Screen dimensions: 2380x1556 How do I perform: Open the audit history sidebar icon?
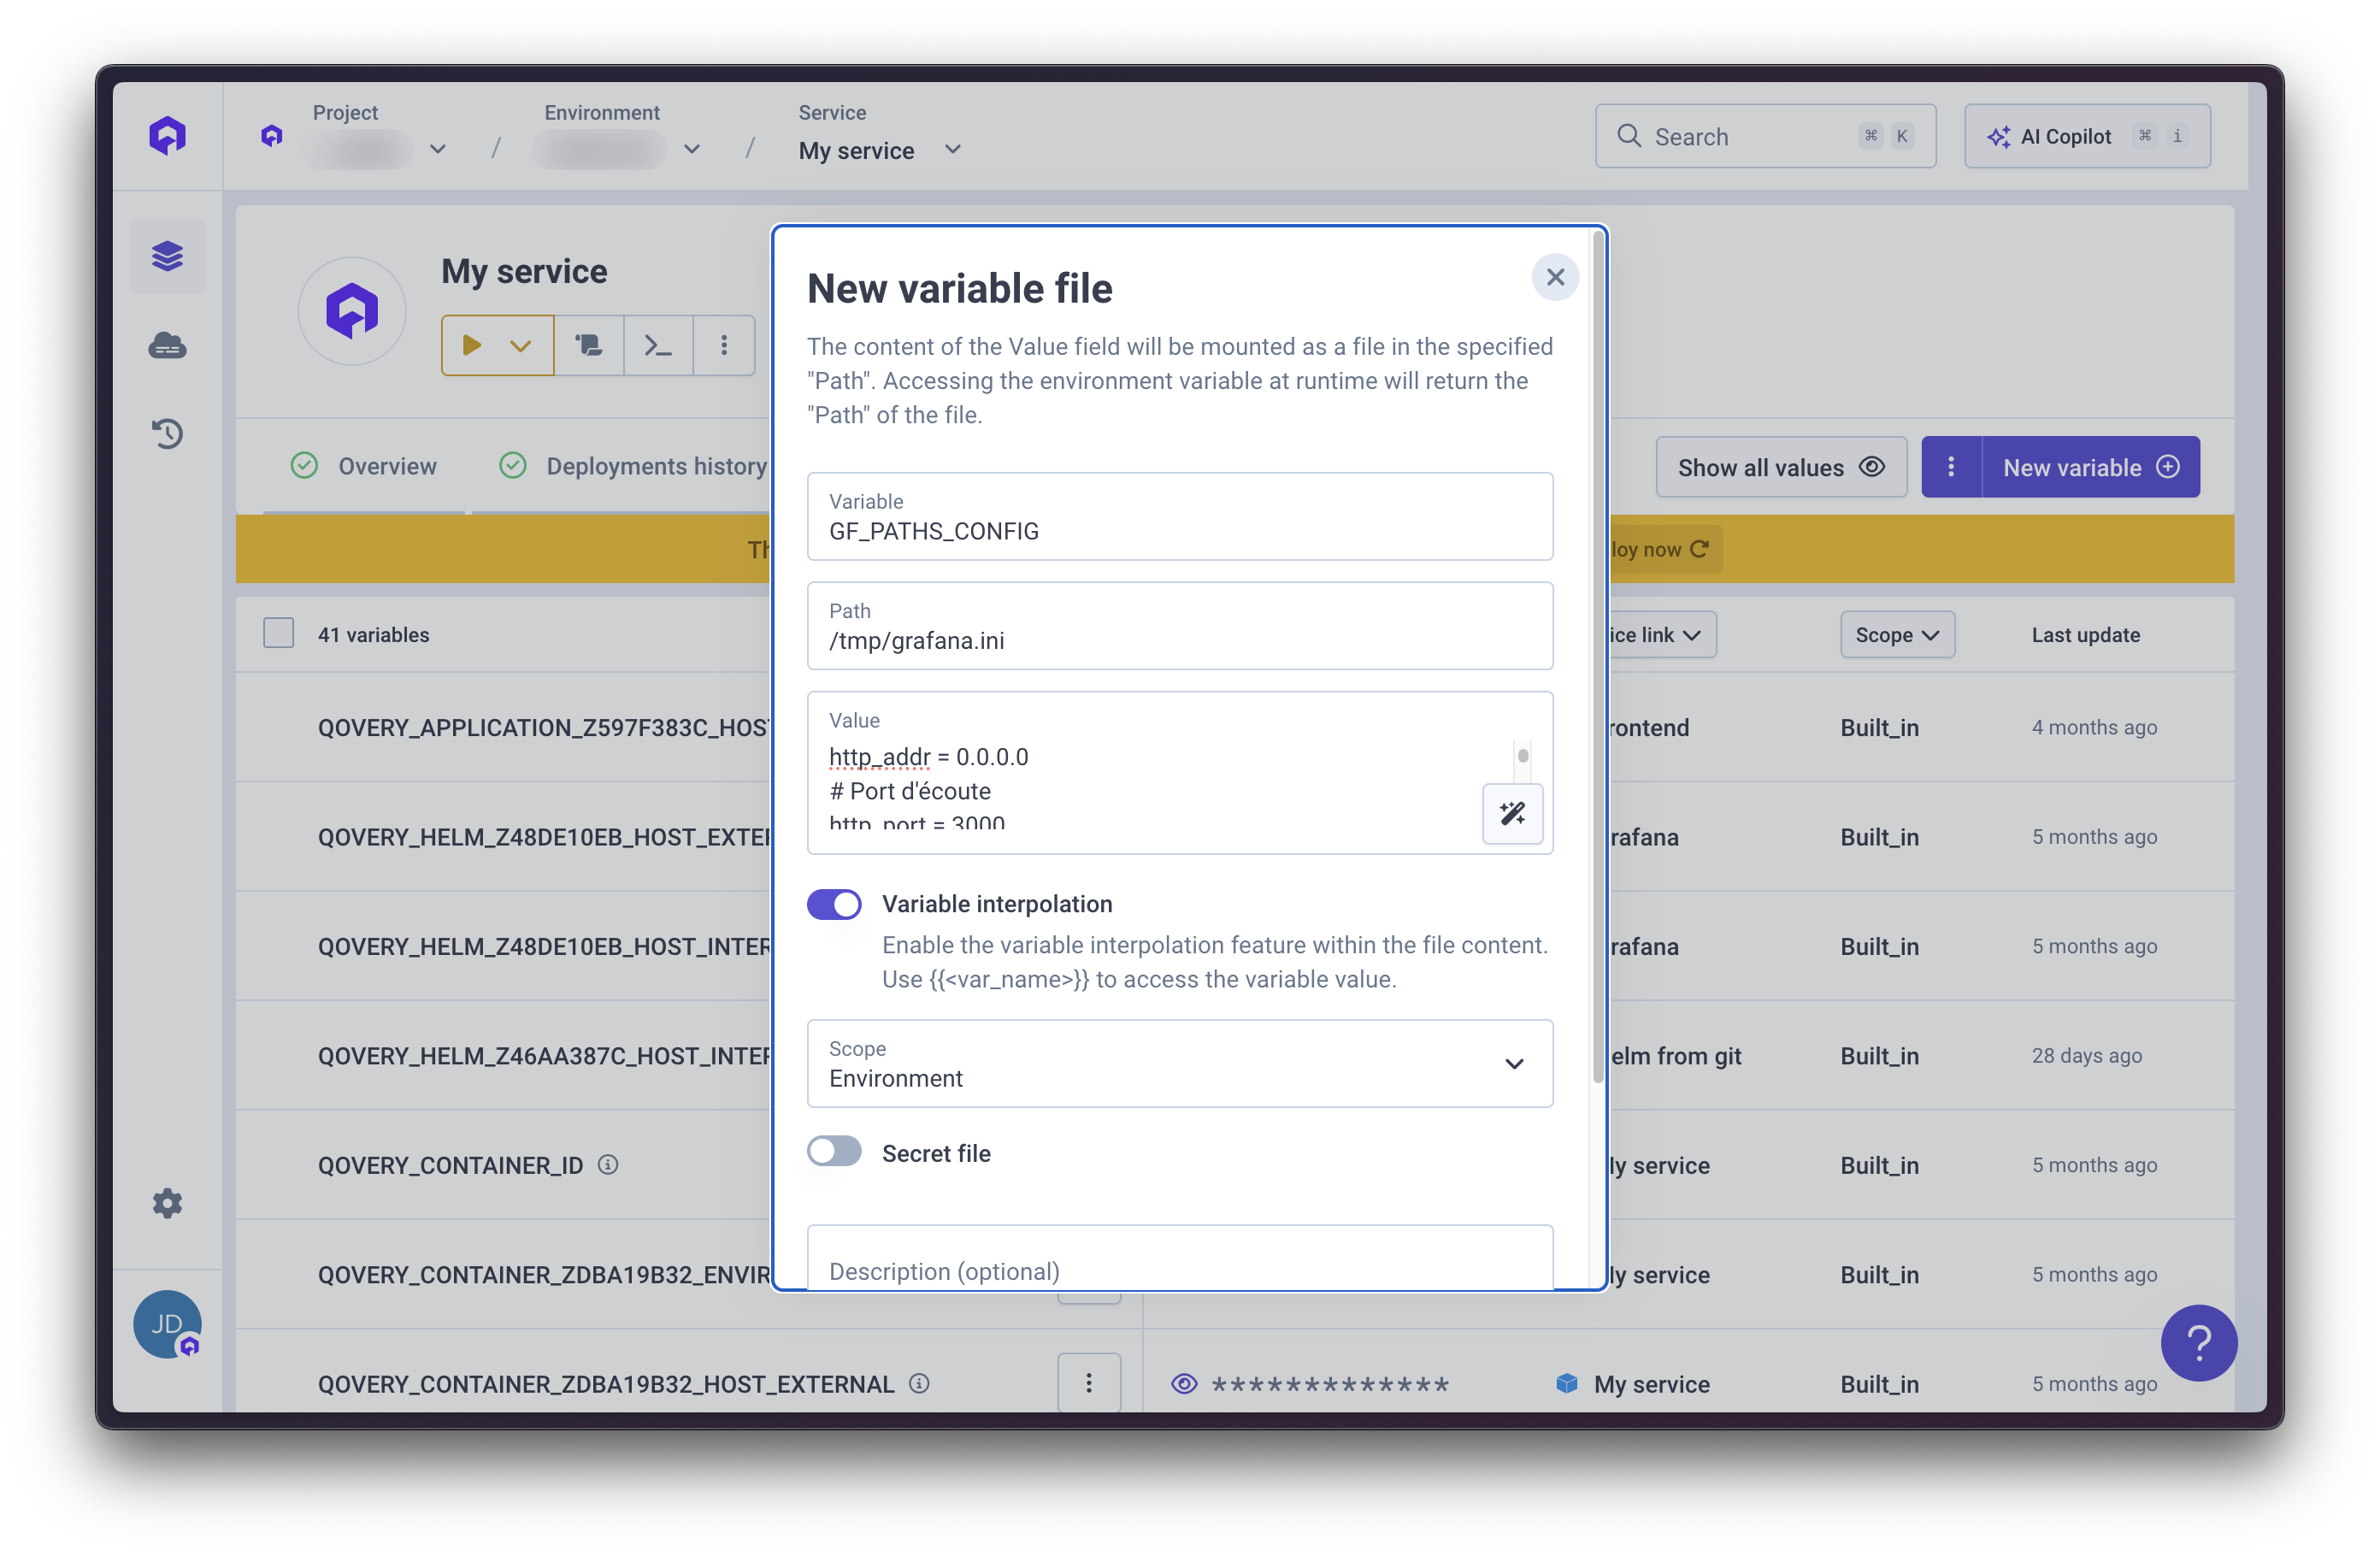point(167,433)
